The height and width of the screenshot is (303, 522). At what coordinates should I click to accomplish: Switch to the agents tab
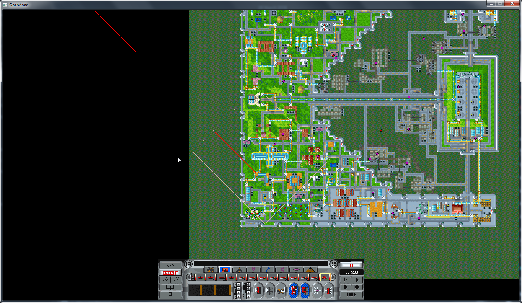pyautogui.click(x=239, y=270)
